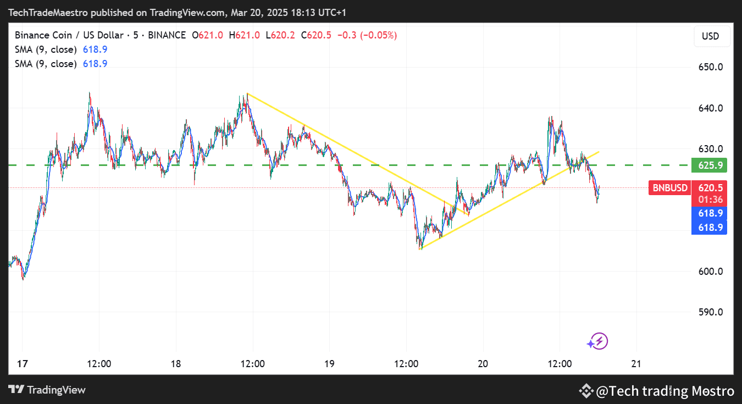Click the date label 18 on time axis
Screen dimensions: 742x404
click(176, 363)
